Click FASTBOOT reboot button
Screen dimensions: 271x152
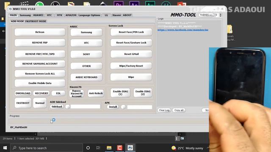pyautogui.click(x=23, y=103)
